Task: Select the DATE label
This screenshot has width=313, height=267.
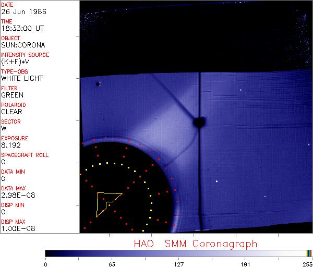Action: [7, 4]
